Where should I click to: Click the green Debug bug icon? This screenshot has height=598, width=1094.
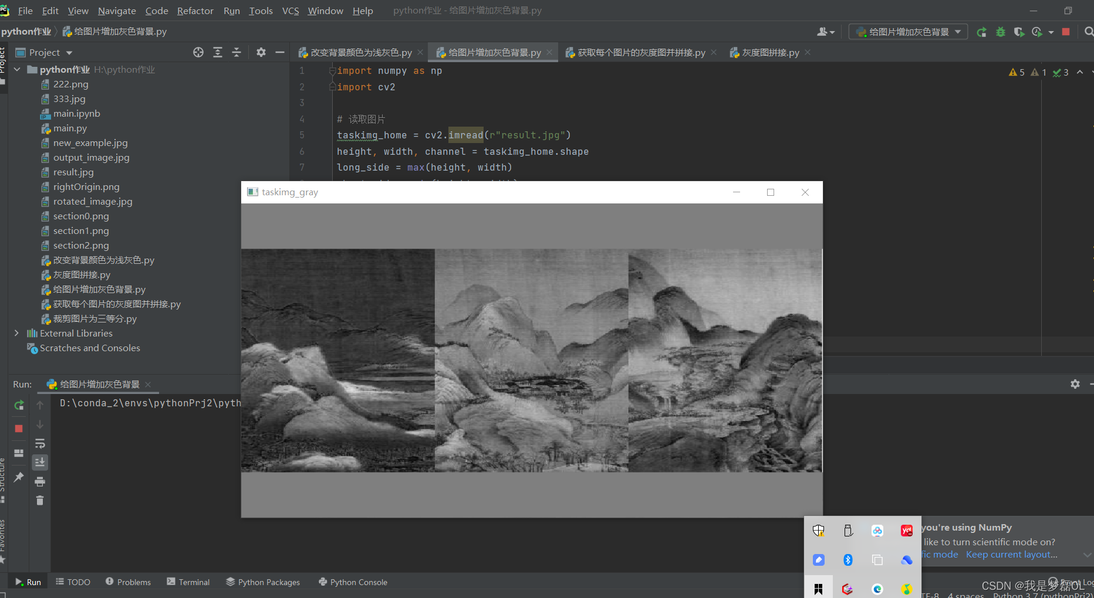pos(1001,32)
